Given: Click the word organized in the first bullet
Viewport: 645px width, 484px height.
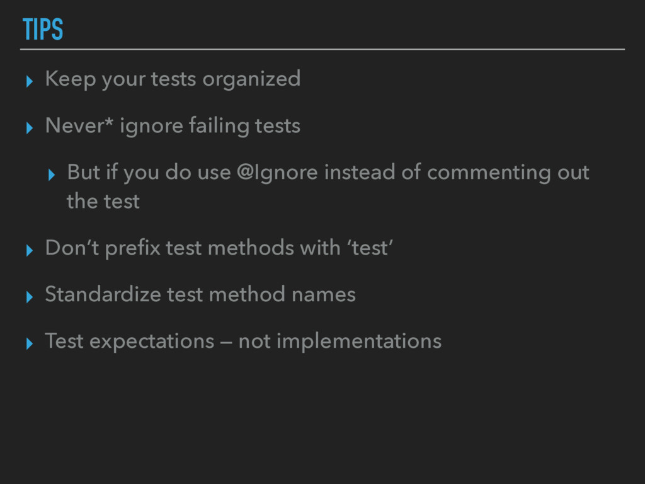Looking at the screenshot, I should (x=251, y=79).
